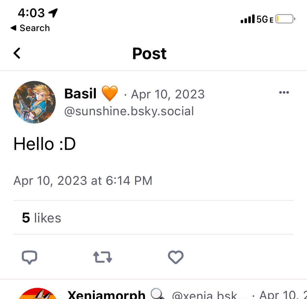Tap the "Hello :D" post text
This screenshot has width=307, height=299.
pos(45,144)
